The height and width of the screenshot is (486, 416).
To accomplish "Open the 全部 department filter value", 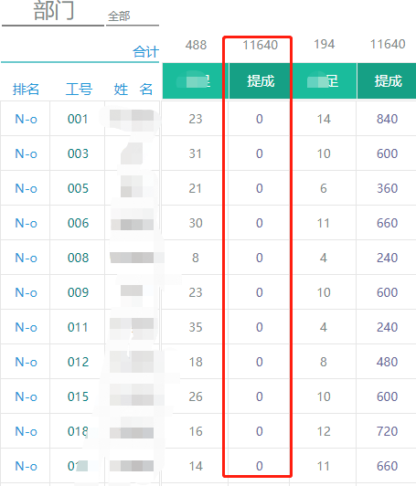I will [119, 16].
